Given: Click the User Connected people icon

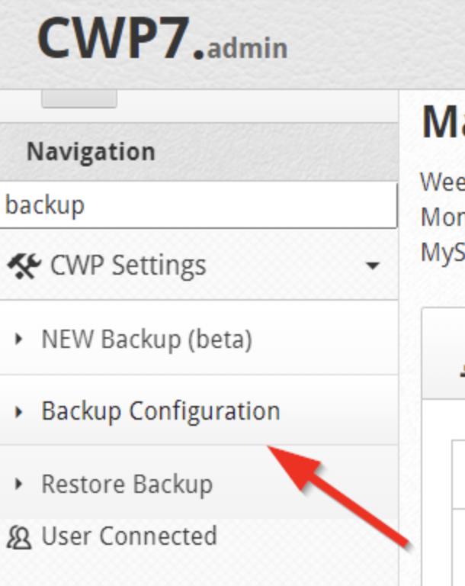Looking at the screenshot, I should point(19,536).
